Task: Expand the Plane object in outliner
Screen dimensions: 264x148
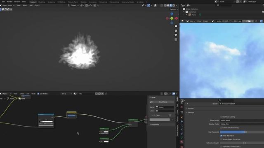Action: tap(187, 15)
